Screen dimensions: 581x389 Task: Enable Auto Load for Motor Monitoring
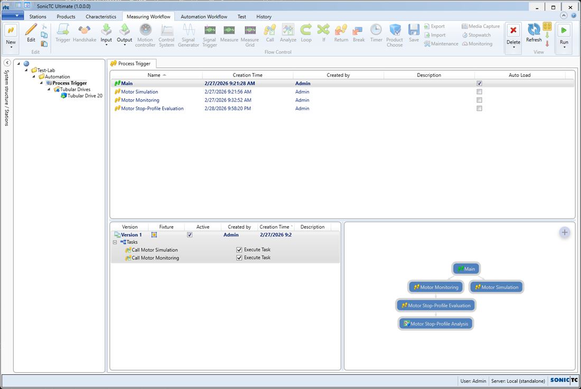[480, 100]
